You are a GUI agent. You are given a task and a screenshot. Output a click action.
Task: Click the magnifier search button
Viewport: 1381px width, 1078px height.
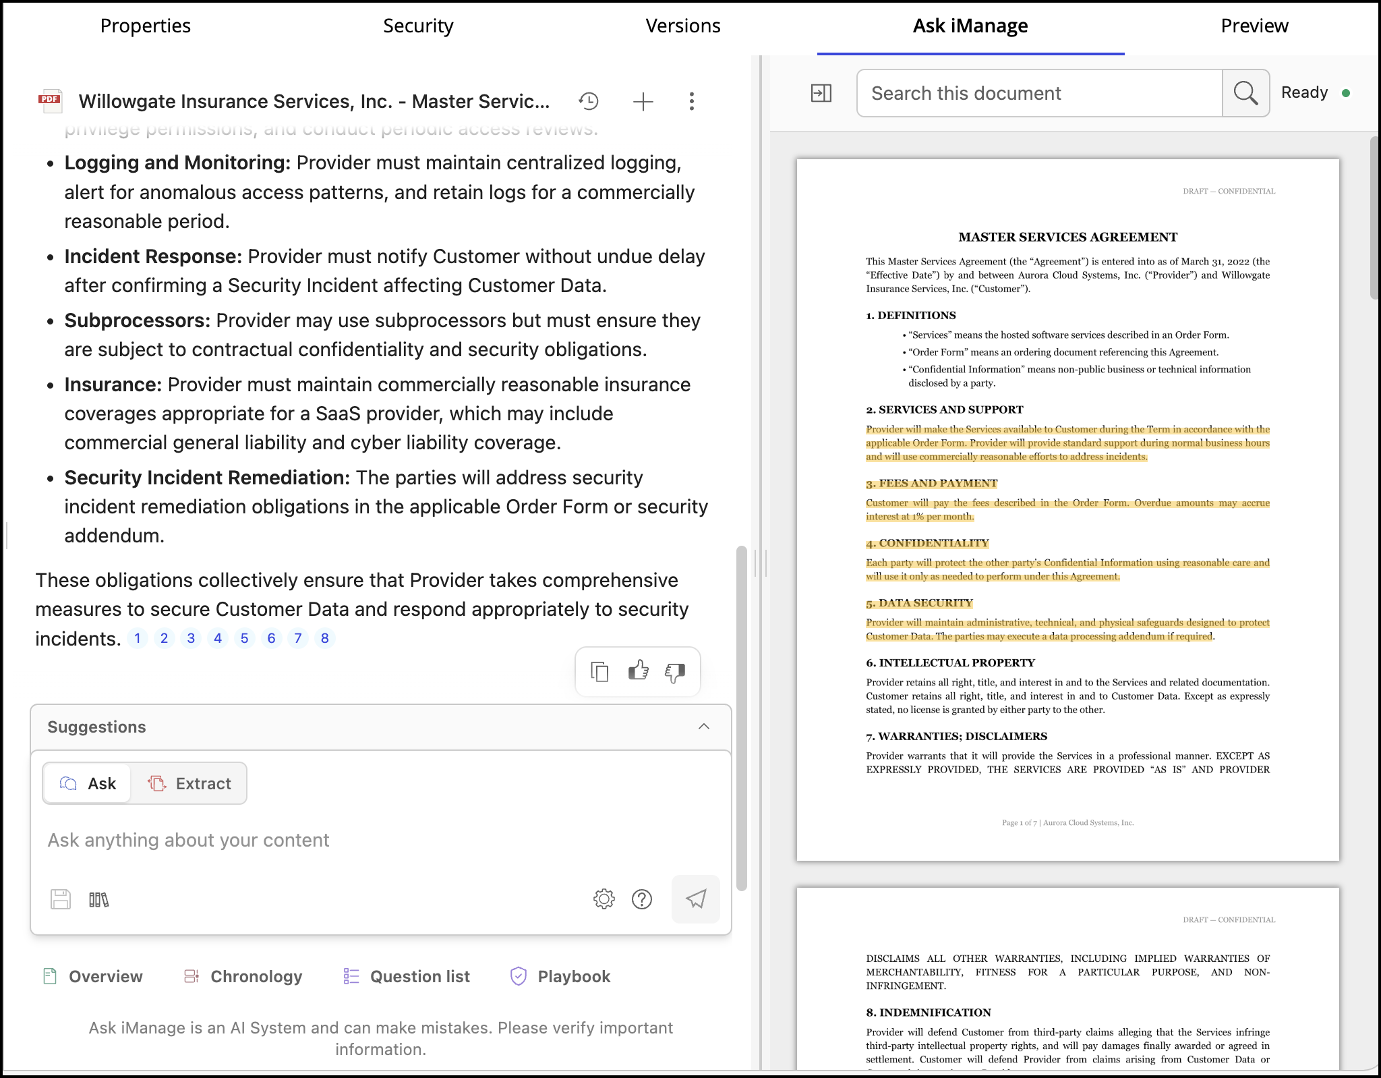[1245, 93]
